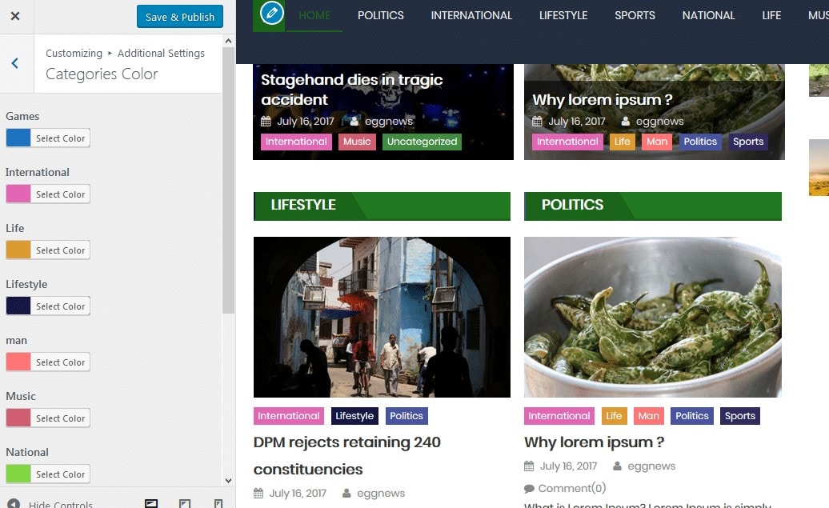Switch to mobile preview device icon
The height and width of the screenshot is (508, 829).
(218, 504)
